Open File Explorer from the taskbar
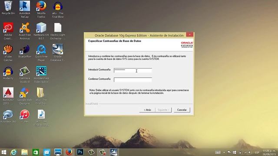This screenshot has width=278, height=156. click(24, 152)
